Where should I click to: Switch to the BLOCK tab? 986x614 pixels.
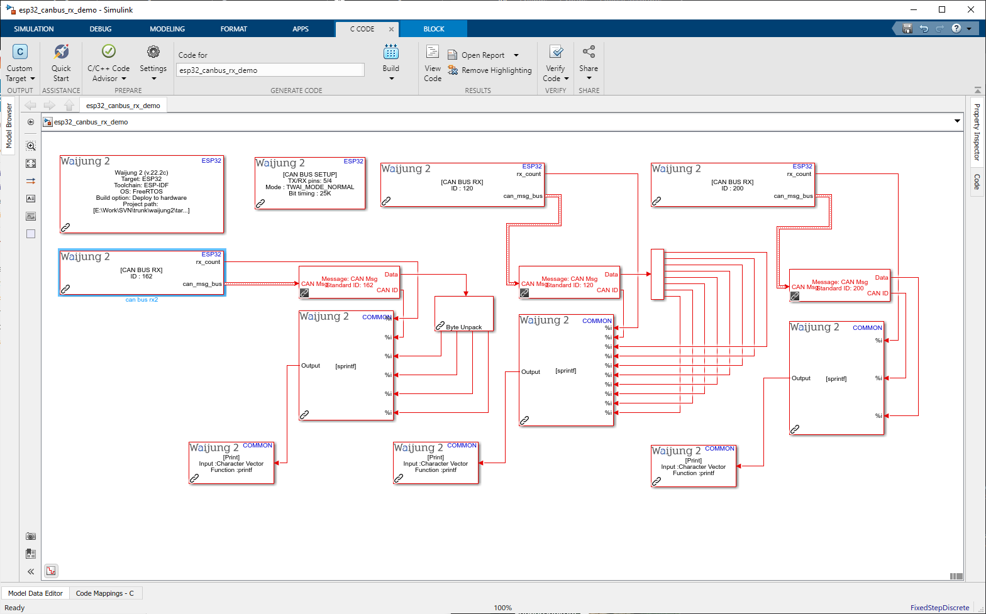pyautogui.click(x=434, y=29)
